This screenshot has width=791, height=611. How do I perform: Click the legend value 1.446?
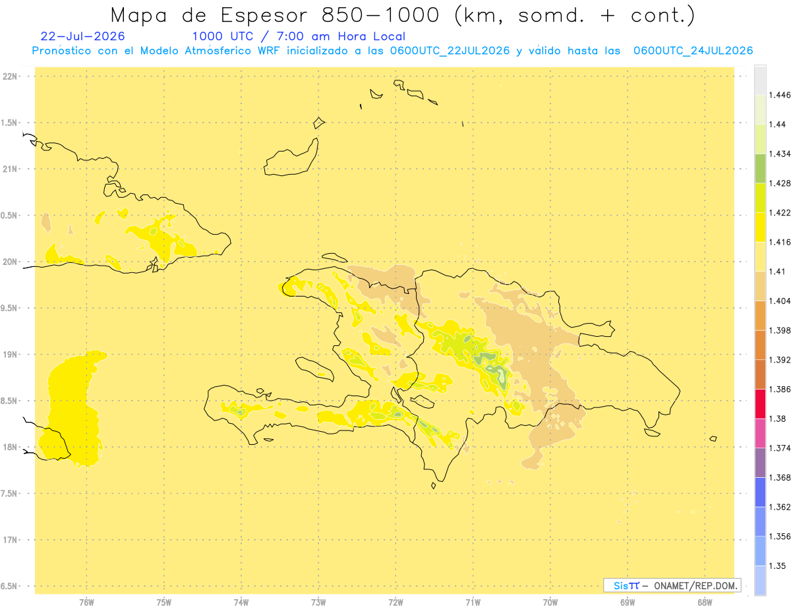pos(780,95)
